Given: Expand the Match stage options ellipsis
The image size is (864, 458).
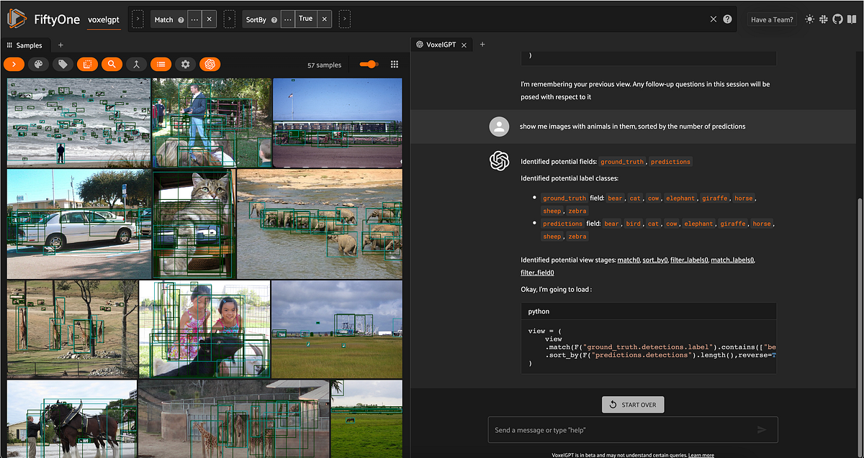Looking at the screenshot, I should (194, 19).
